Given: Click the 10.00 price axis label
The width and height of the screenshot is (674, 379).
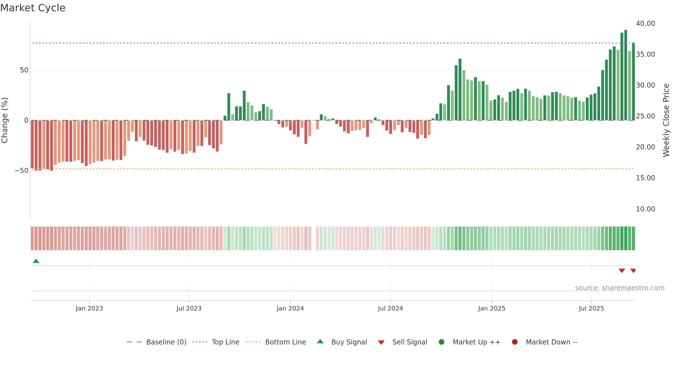Looking at the screenshot, I should pos(645,209).
